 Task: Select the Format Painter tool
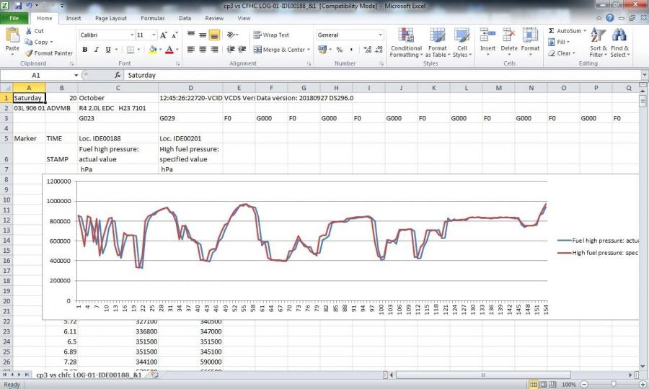click(x=49, y=53)
